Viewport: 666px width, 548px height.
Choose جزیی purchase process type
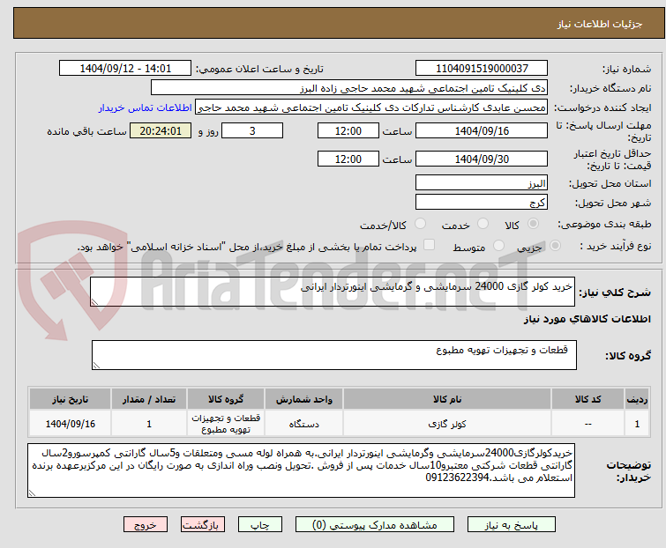(555, 246)
